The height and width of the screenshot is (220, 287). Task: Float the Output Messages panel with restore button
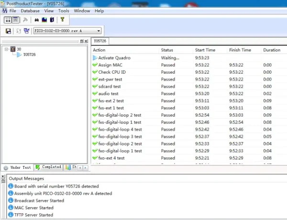click(3, 181)
